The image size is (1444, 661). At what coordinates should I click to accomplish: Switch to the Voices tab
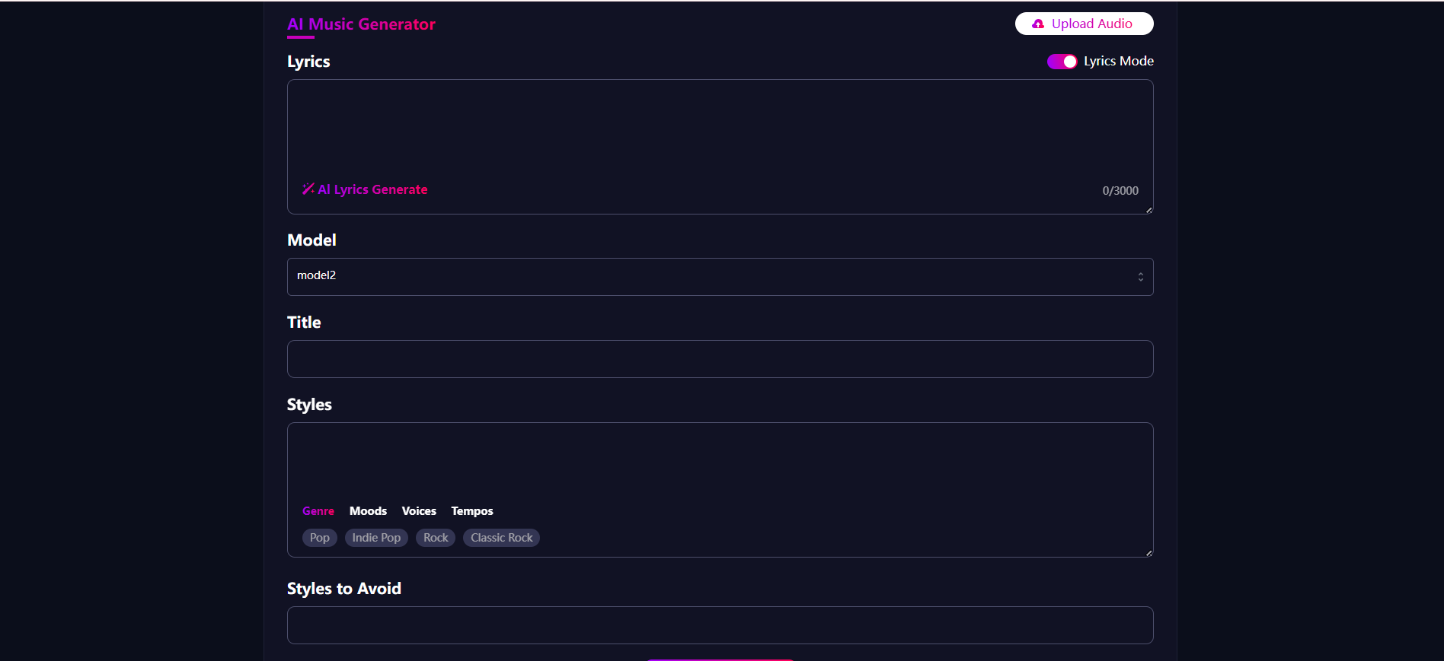[419, 511]
